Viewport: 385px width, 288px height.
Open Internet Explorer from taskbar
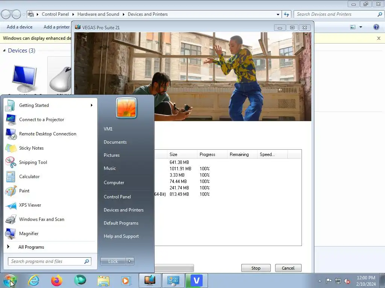pos(33,280)
